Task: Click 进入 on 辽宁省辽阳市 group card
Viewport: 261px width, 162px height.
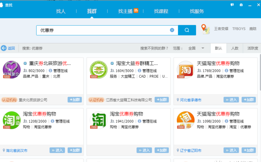Action: tap(231, 150)
